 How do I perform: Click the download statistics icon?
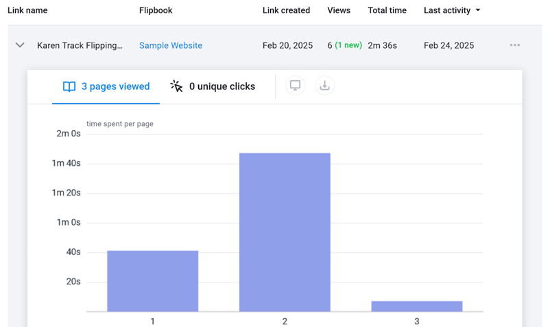(325, 86)
